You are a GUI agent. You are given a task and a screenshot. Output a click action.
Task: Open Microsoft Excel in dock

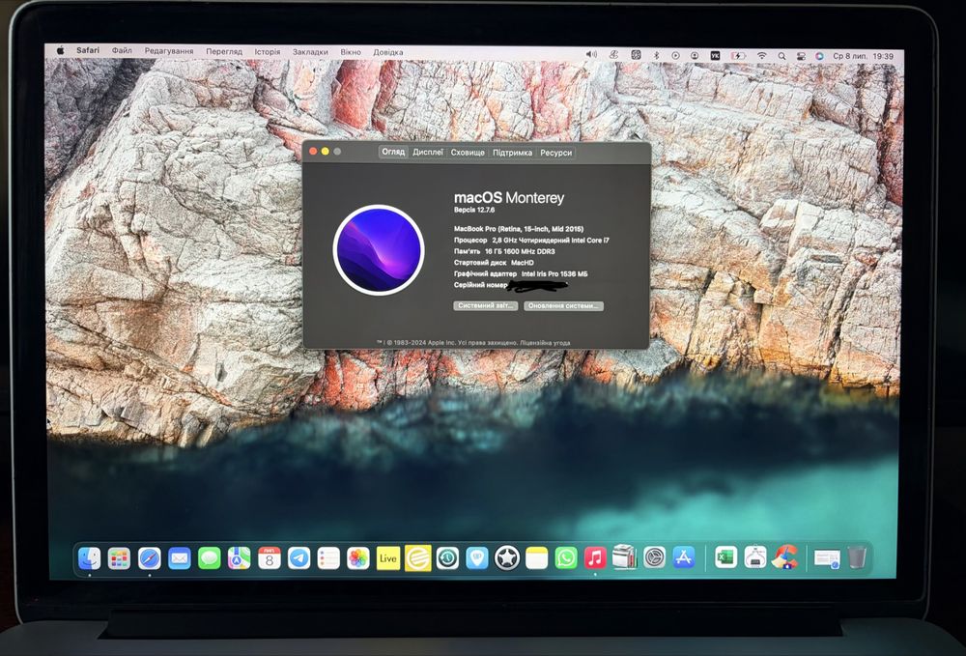coord(725,558)
